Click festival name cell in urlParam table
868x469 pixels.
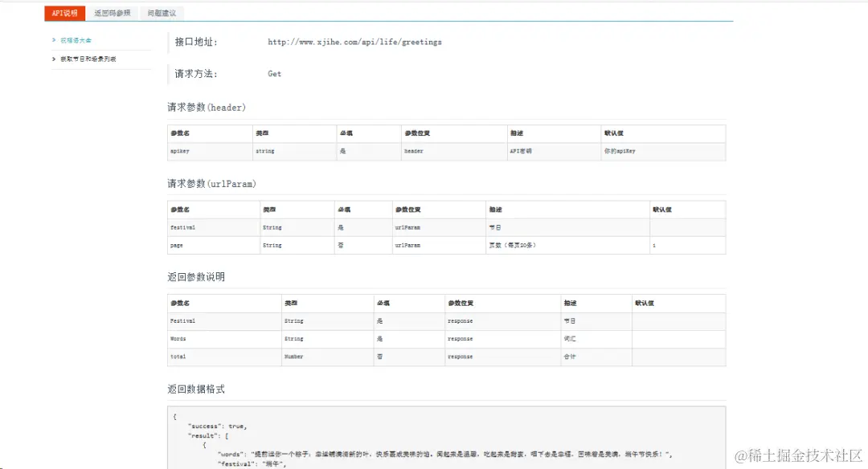[214, 228]
